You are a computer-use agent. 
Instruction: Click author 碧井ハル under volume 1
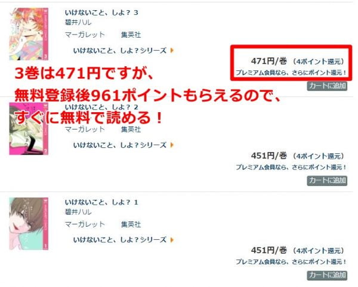pos(78,212)
